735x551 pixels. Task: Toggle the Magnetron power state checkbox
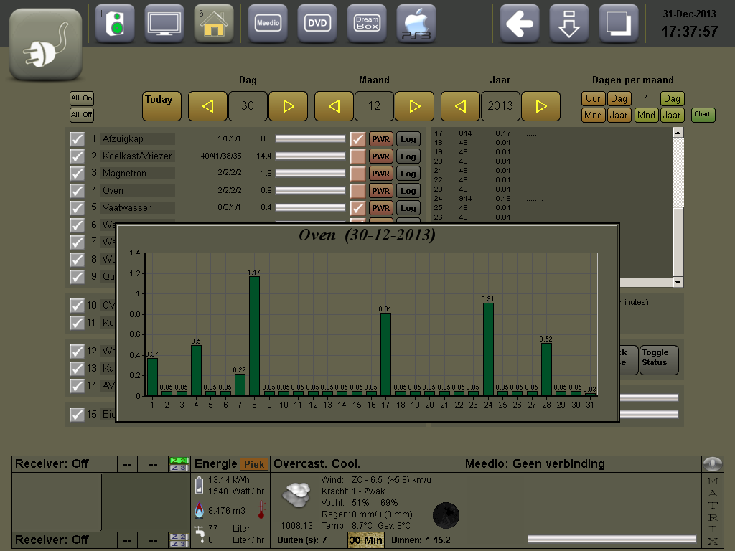357,174
